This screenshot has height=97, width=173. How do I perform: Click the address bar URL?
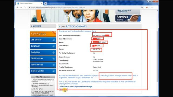[x=58, y=8]
